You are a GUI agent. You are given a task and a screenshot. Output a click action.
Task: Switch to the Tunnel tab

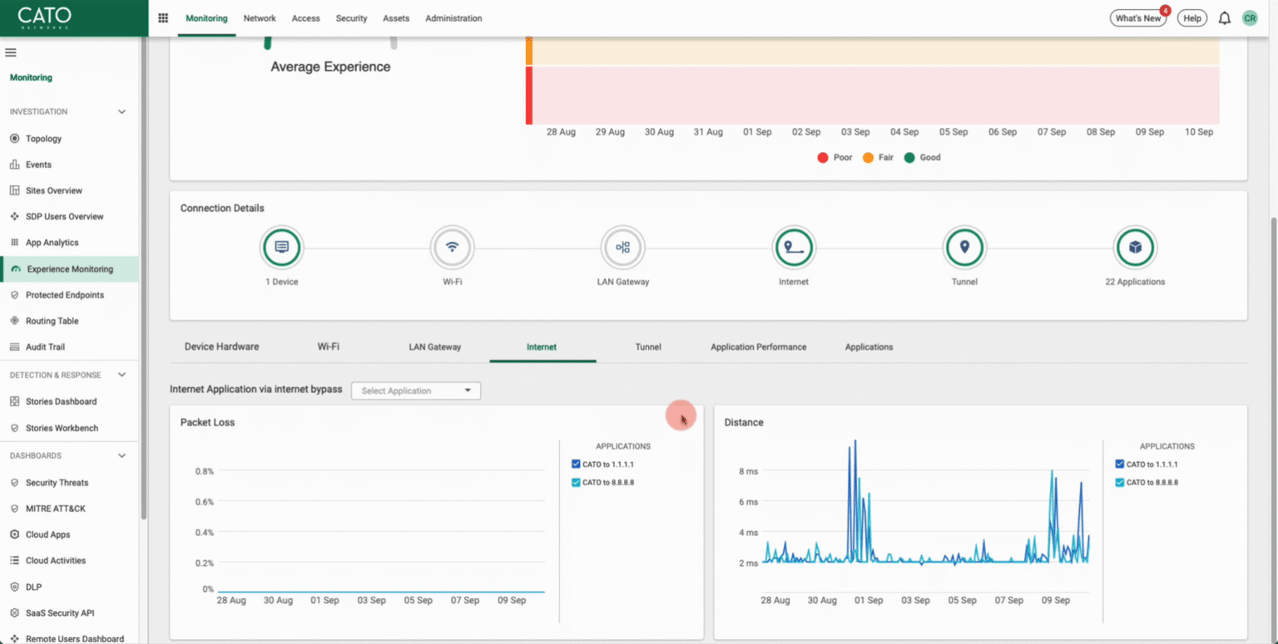(648, 347)
